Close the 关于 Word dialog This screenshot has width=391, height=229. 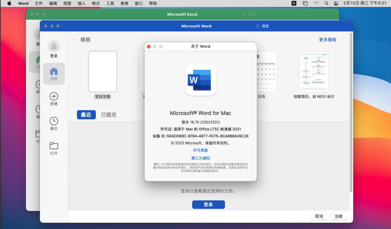pyautogui.click(x=149, y=46)
